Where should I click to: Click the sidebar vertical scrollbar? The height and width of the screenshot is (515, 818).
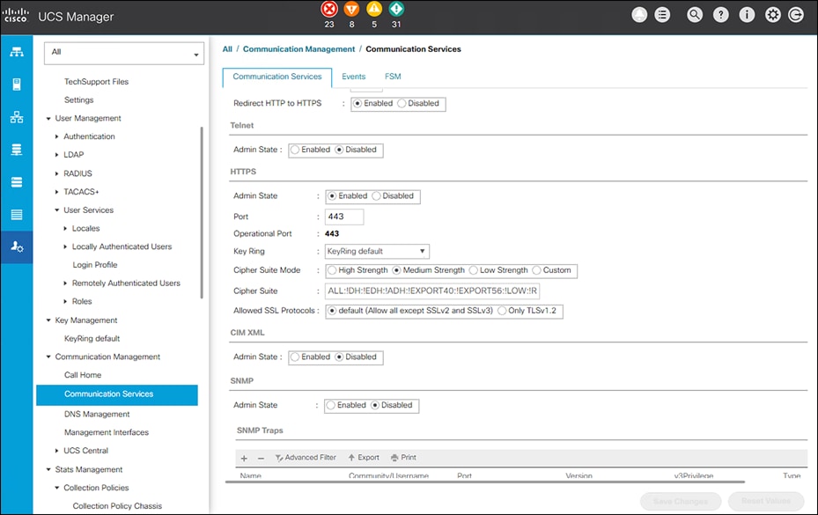click(202, 212)
